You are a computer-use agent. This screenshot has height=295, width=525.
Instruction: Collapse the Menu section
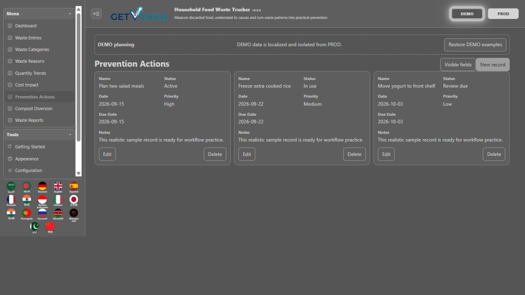pos(70,14)
